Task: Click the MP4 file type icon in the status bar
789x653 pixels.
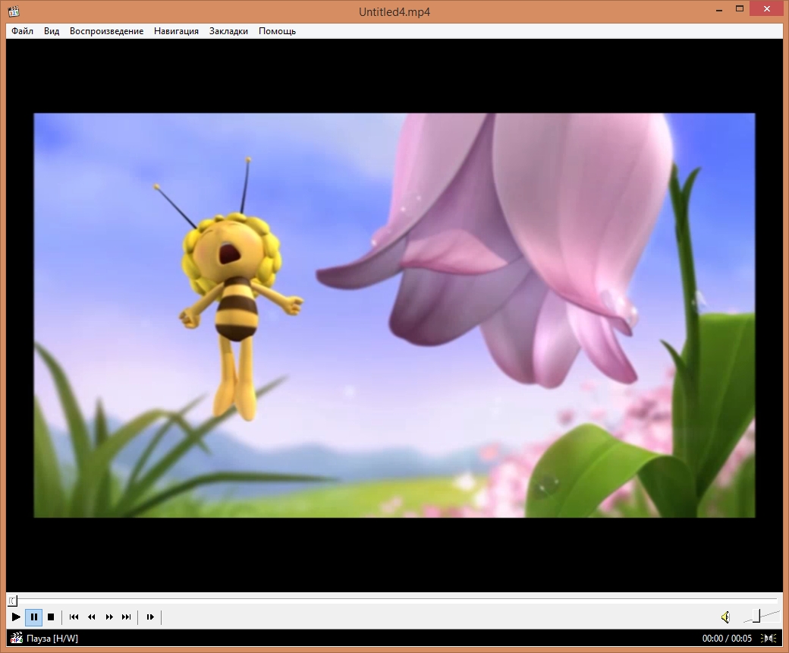Action: pos(17,638)
